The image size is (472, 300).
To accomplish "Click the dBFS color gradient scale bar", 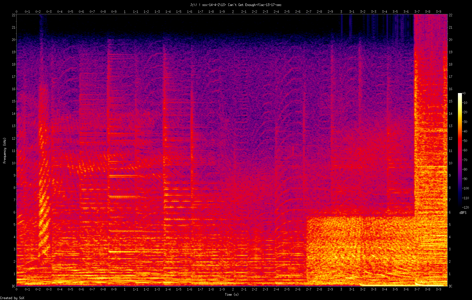I will click(460, 150).
